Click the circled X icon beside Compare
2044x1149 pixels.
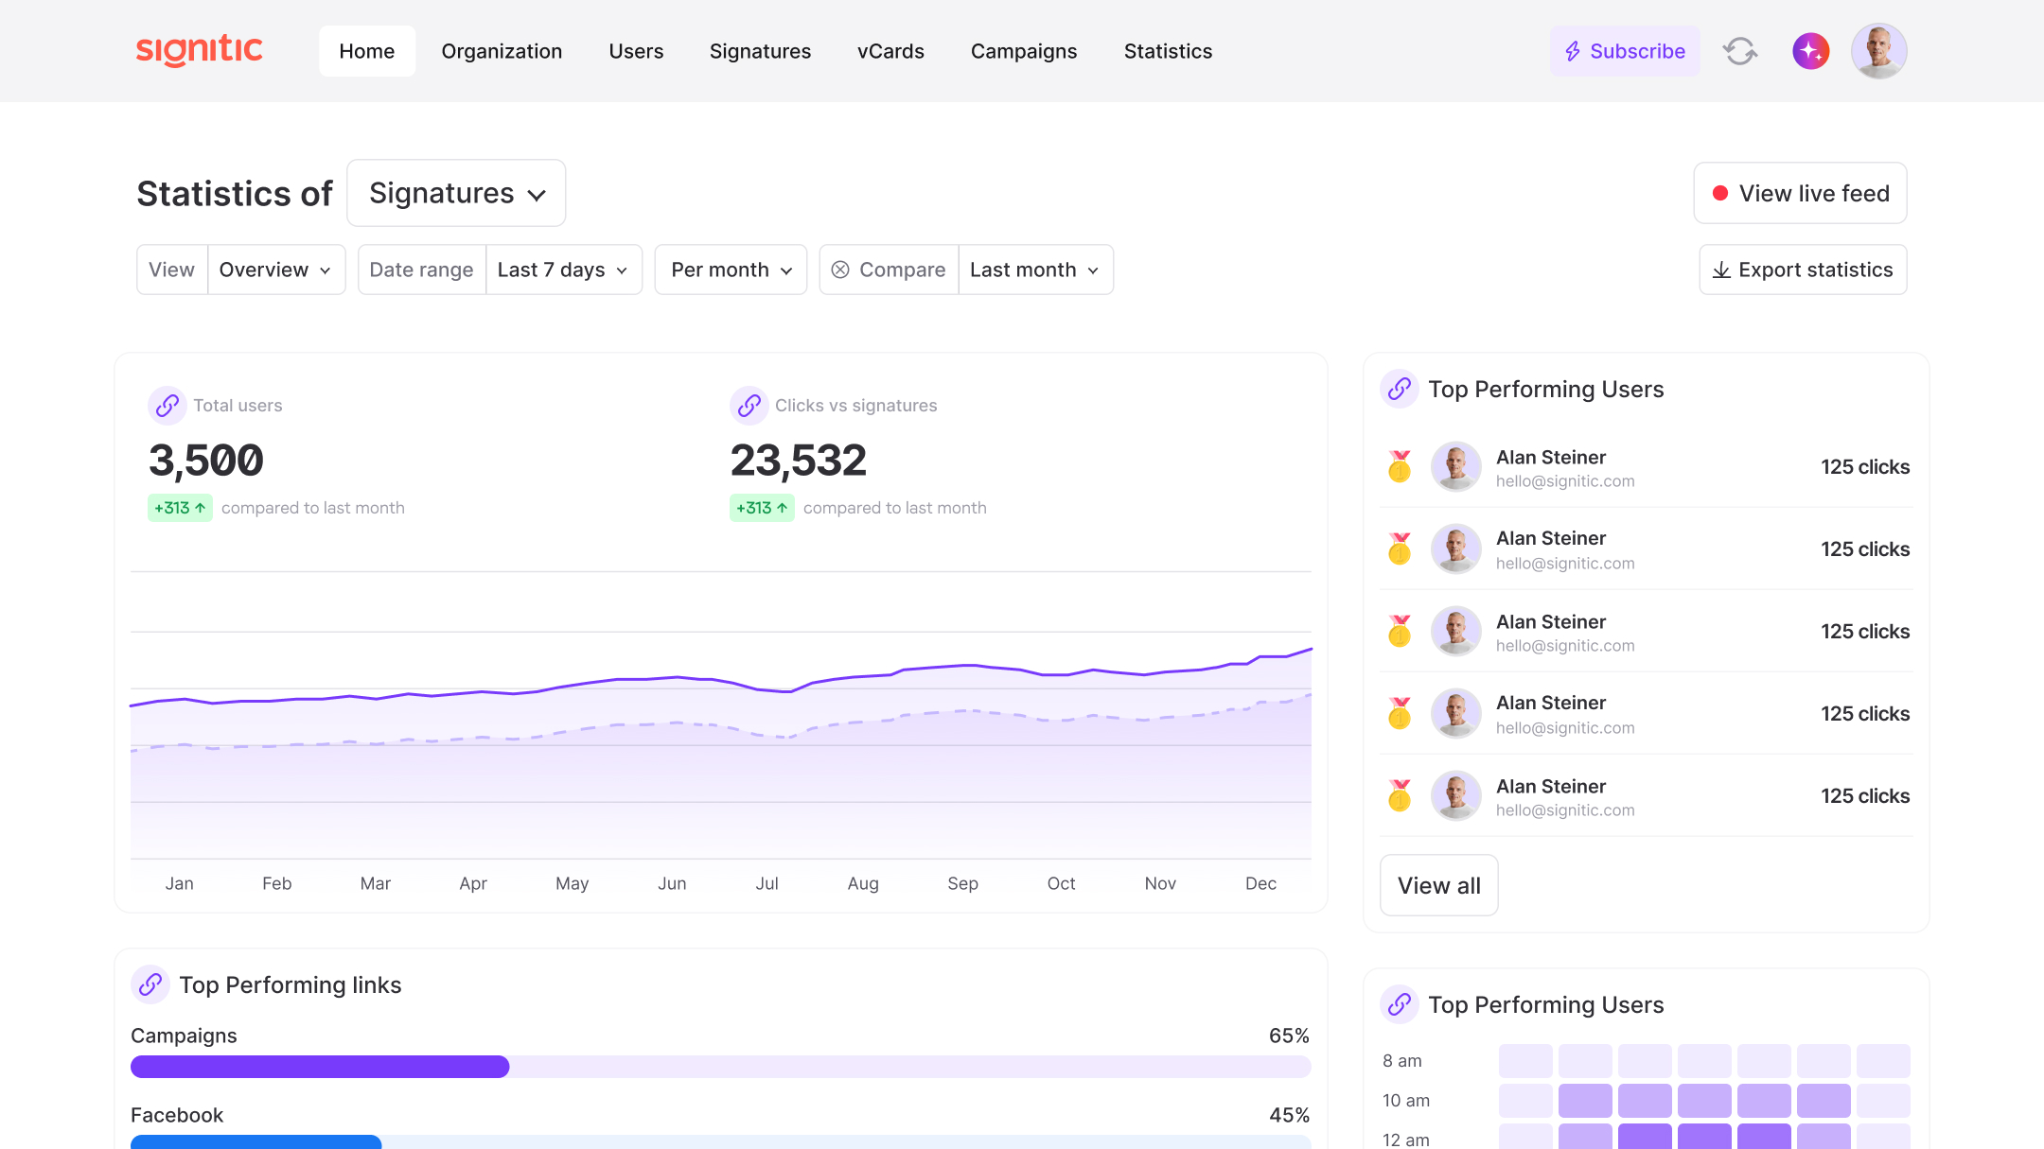pyautogui.click(x=840, y=270)
